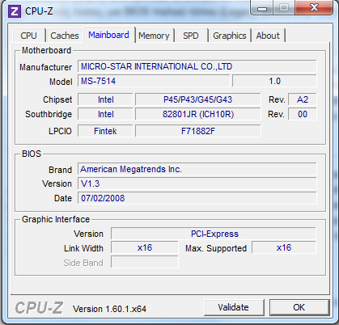
Task: Select the BIOS version V1.3
Action: [x=197, y=184]
